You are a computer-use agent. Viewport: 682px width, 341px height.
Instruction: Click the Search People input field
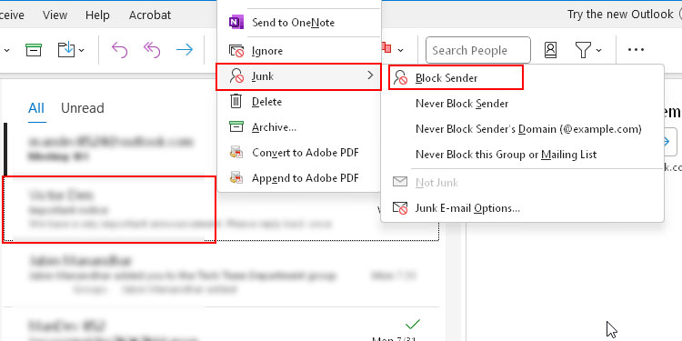478,50
